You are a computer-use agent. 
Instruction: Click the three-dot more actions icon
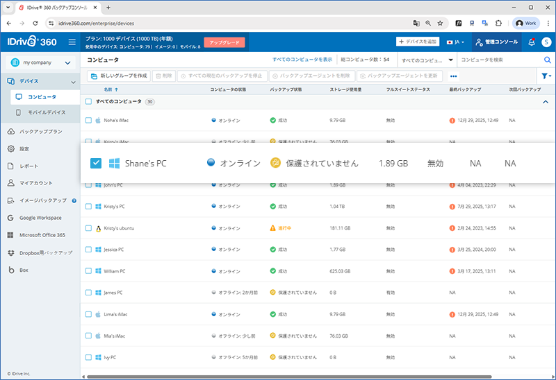454,76
